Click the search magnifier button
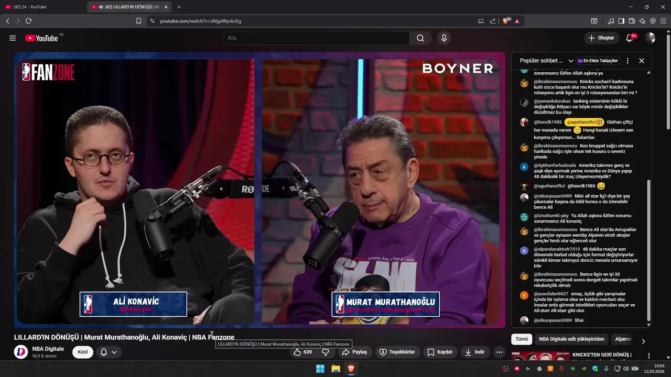Image resolution: width=671 pixels, height=377 pixels. click(420, 38)
